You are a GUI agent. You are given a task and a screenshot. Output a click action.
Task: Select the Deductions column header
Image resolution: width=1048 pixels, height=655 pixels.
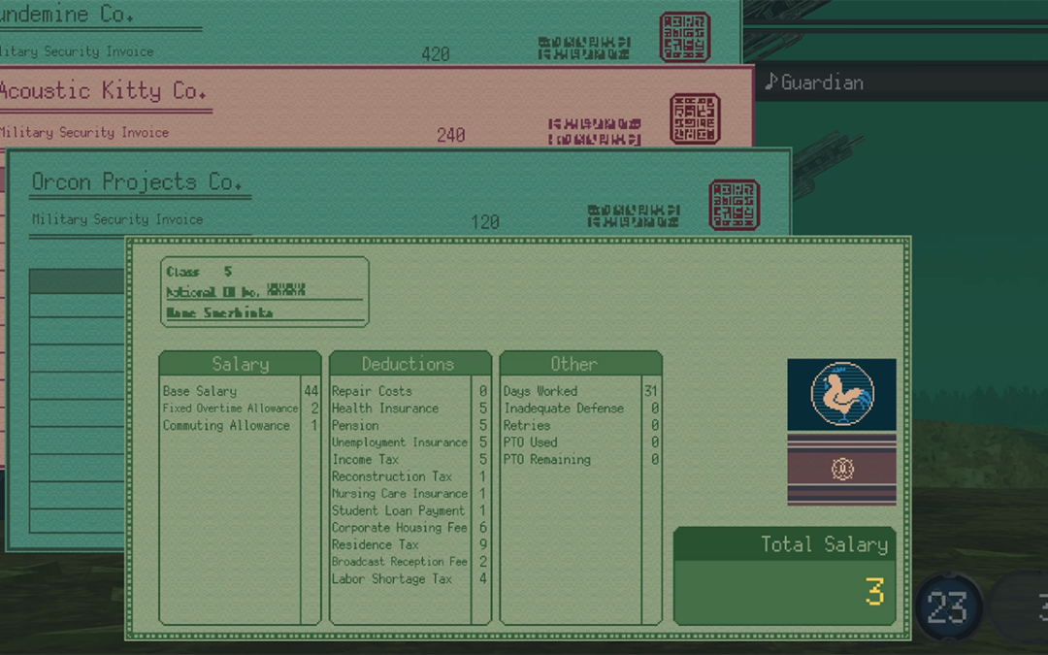coord(409,364)
